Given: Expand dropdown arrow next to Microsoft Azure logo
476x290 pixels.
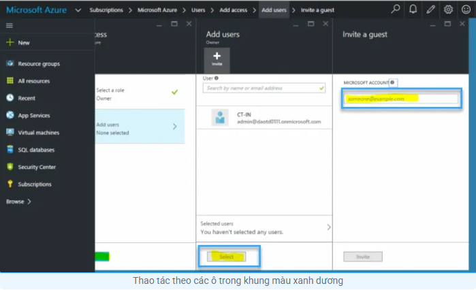Looking at the screenshot, I should pos(78,10).
